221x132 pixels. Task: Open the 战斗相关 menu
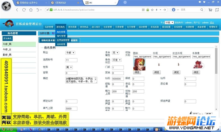(96, 27)
